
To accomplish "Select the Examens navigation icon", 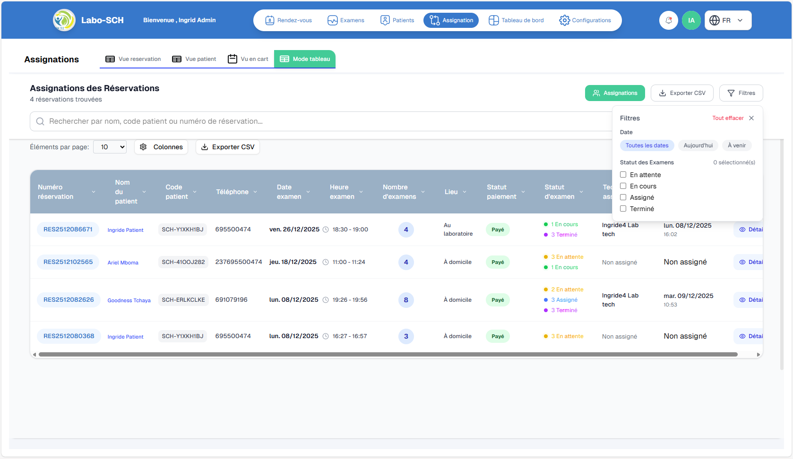I will (x=332, y=20).
